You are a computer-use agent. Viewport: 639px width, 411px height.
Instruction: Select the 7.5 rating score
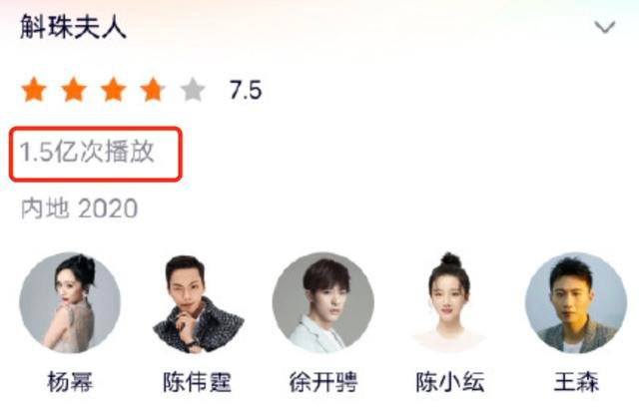point(246,90)
